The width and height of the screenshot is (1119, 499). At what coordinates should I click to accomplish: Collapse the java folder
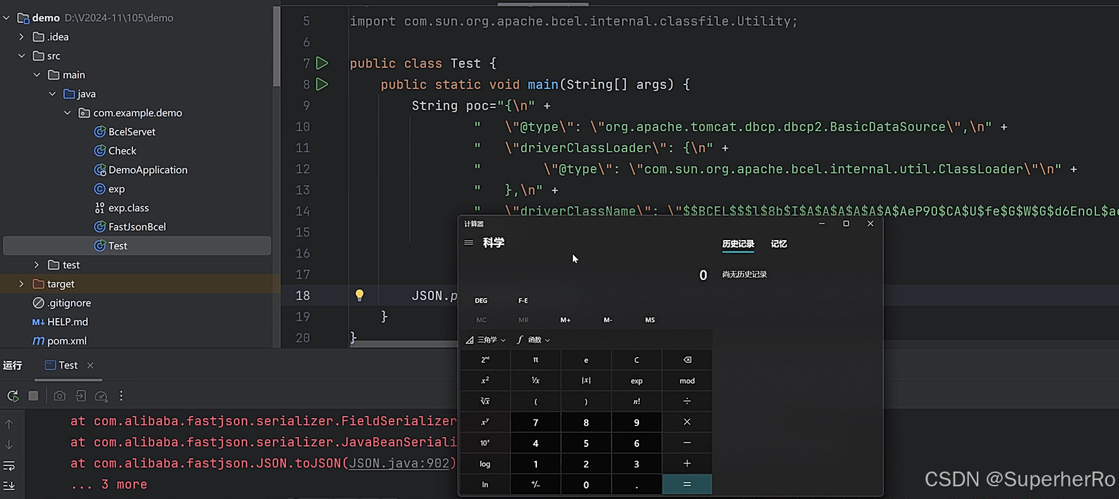click(52, 94)
